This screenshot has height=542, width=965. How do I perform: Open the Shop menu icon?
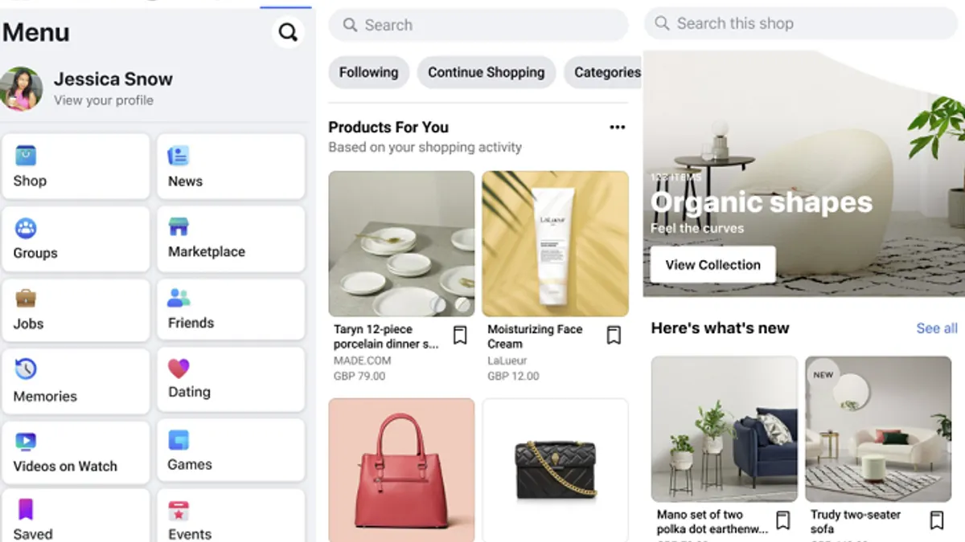26,155
